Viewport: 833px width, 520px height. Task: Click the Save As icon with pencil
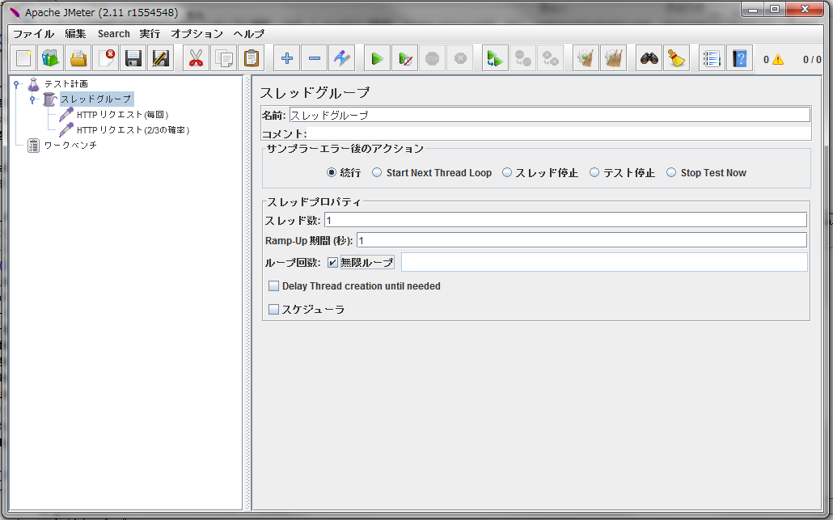(x=160, y=58)
